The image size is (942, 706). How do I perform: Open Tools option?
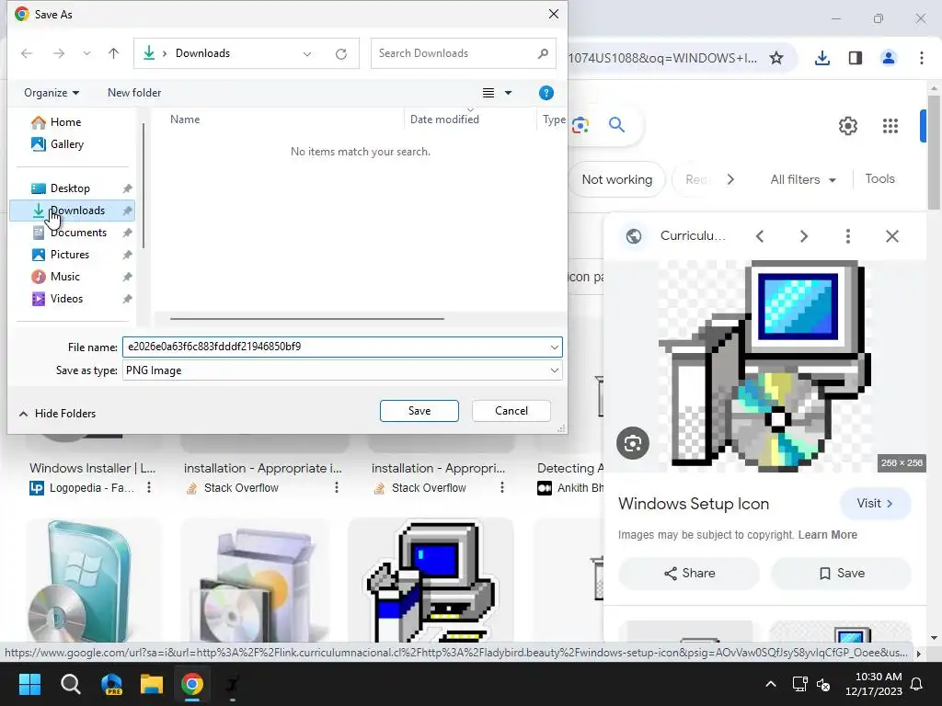(x=879, y=179)
